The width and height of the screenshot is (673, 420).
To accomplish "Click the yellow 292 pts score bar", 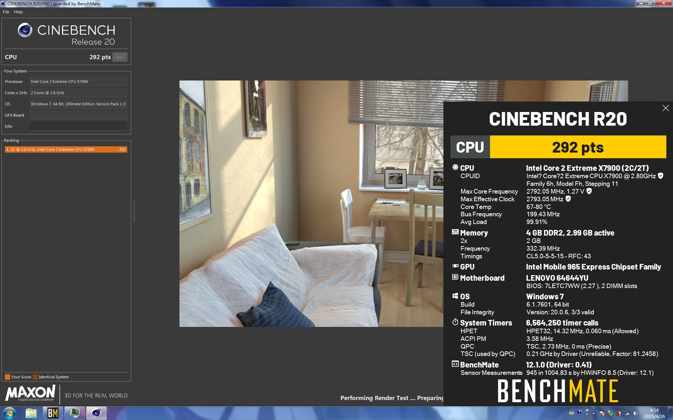I will click(578, 147).
